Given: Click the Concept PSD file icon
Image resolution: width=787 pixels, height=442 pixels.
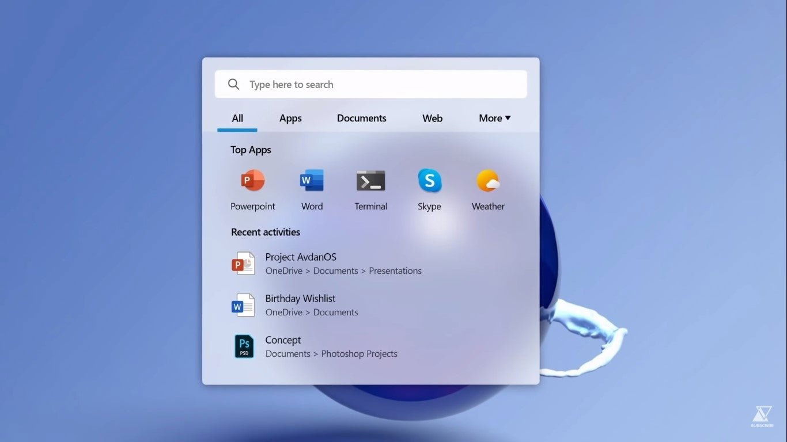Looking at the screenshot, I should pos(244,346).
